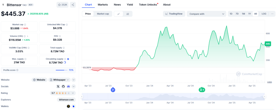Open the Token Unlocks tab
The width and height of the screenshot is (276, 110).
point(148,5)
